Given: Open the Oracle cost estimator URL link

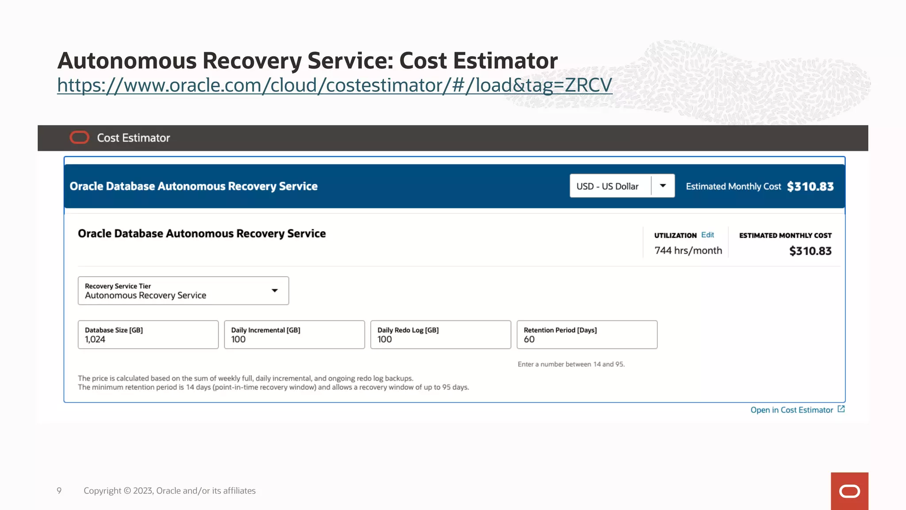Looking at the screenshot, I should click(334, 85).
